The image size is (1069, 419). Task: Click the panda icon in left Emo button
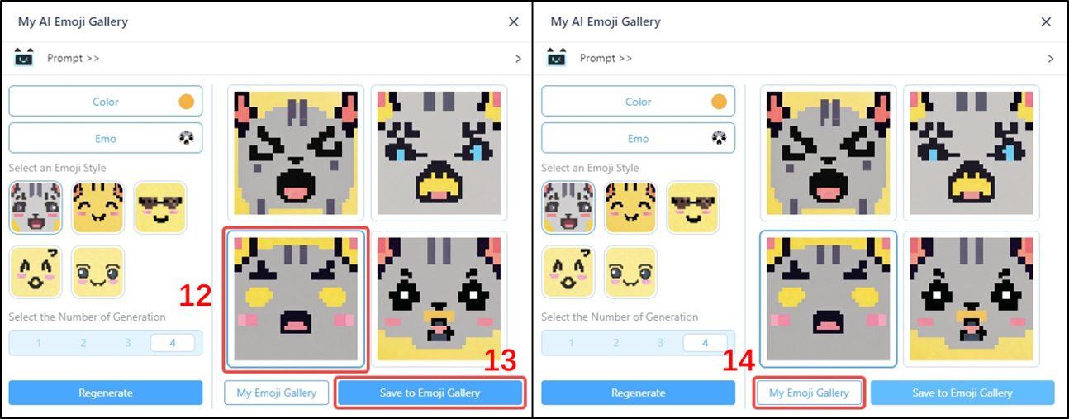187,139
